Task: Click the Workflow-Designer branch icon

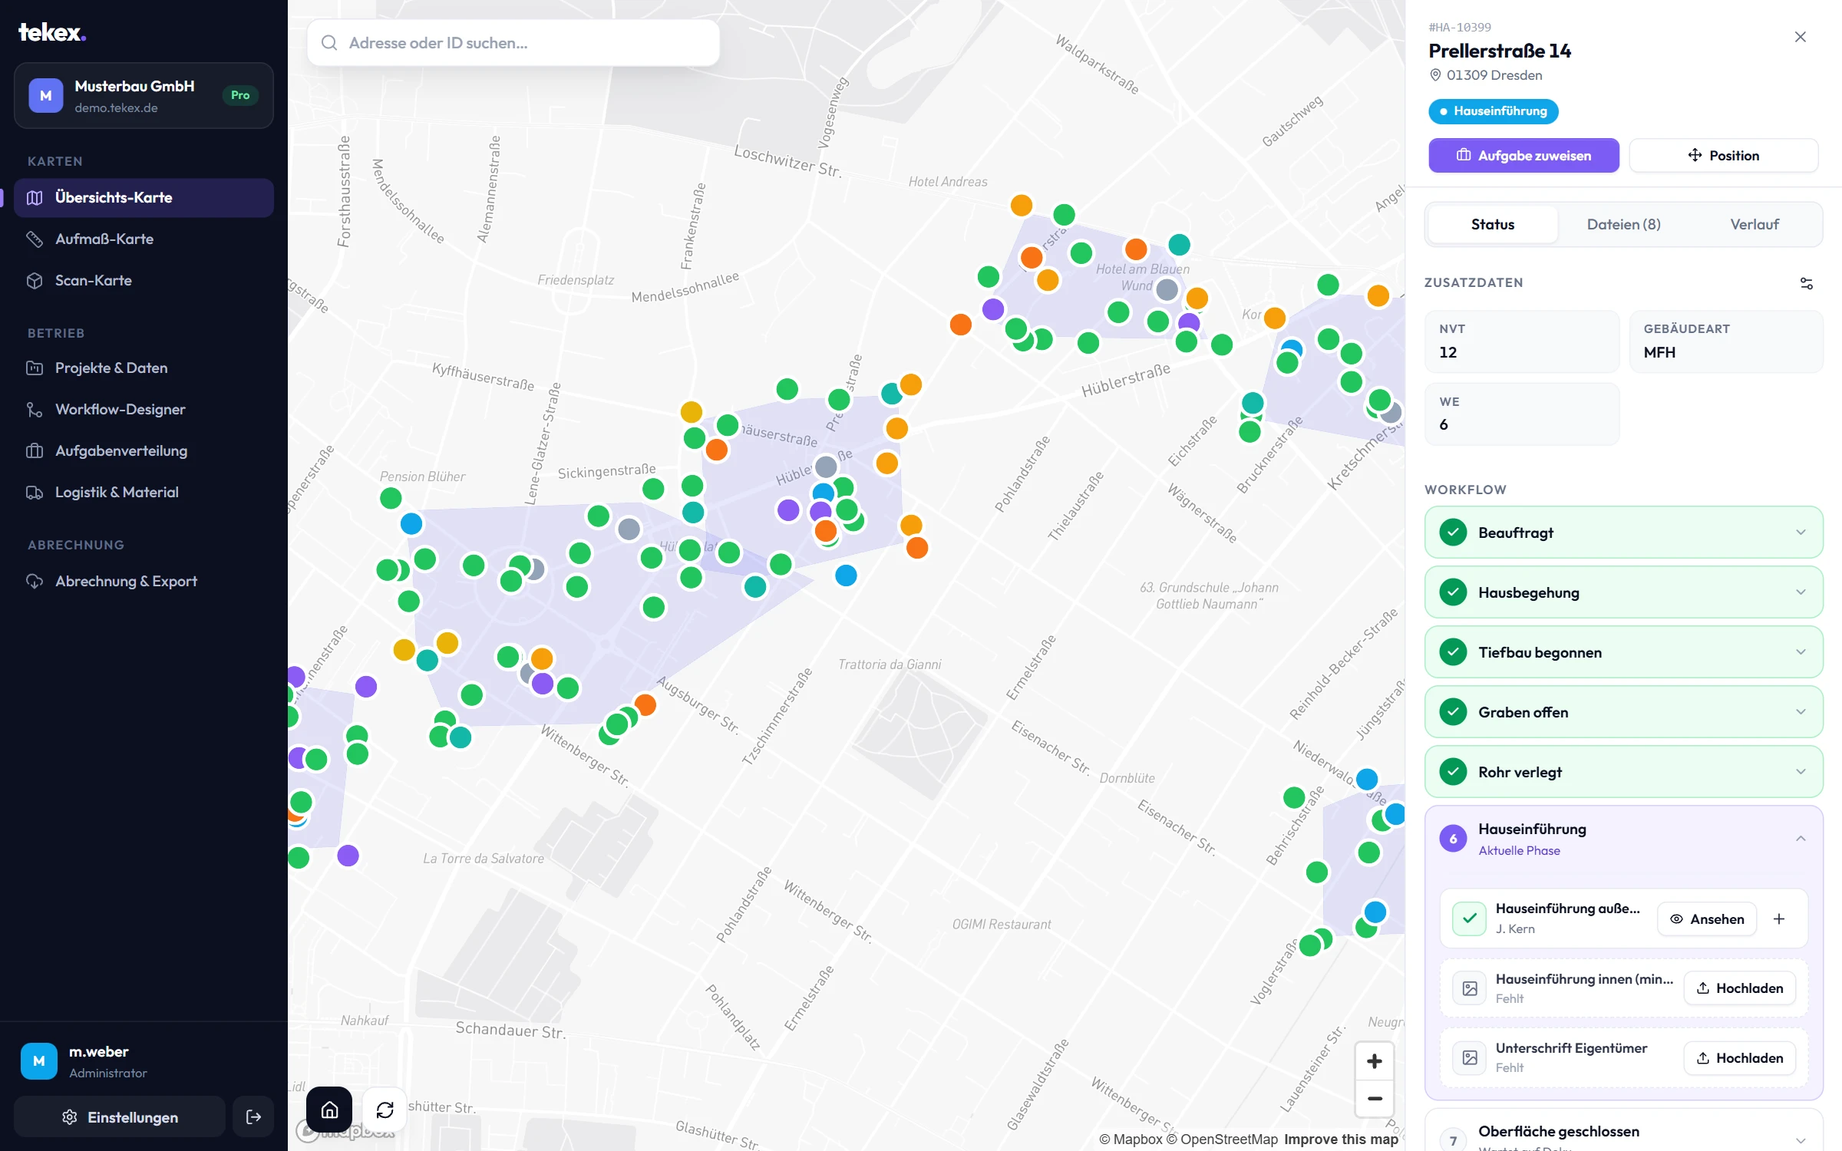Action: point(35,409)
